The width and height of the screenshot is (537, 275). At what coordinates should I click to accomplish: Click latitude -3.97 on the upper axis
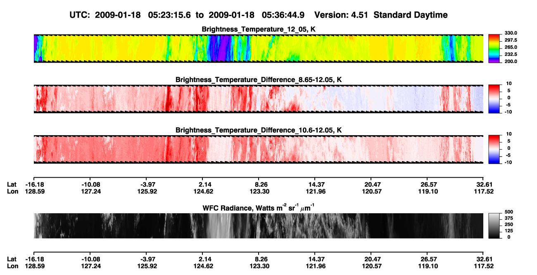coord(147,184)
